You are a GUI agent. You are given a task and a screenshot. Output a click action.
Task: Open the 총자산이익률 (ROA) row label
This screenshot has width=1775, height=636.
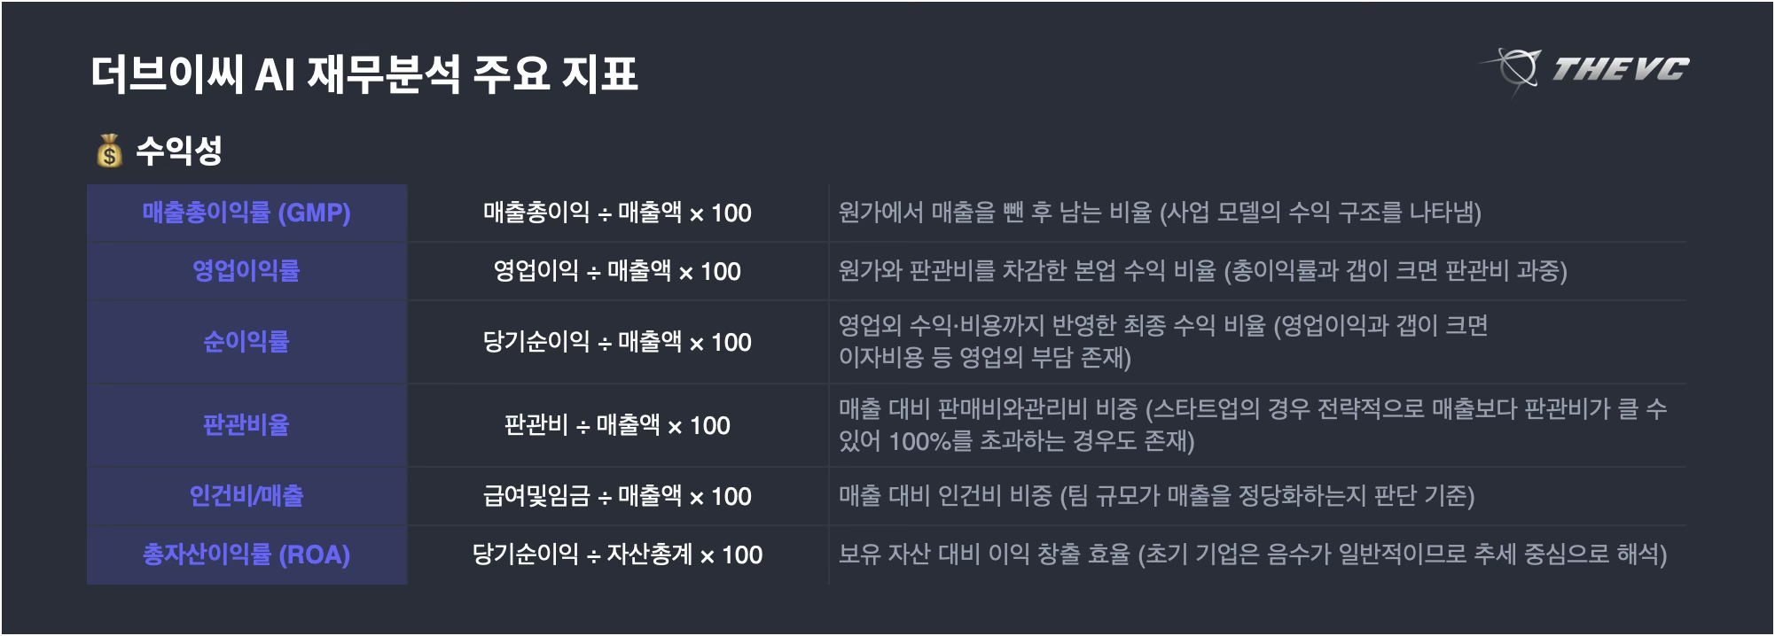[x=246, y=555]
